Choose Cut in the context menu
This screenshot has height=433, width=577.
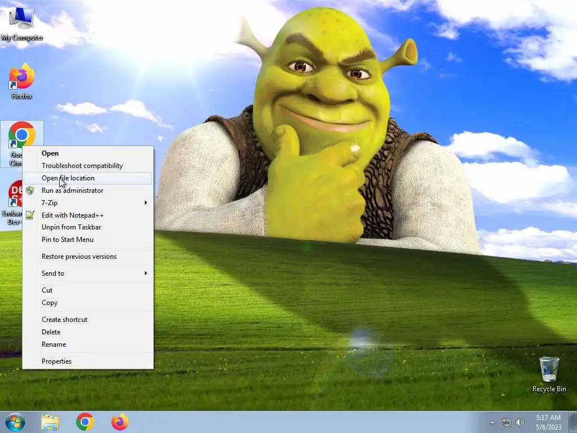coord(88,290)
